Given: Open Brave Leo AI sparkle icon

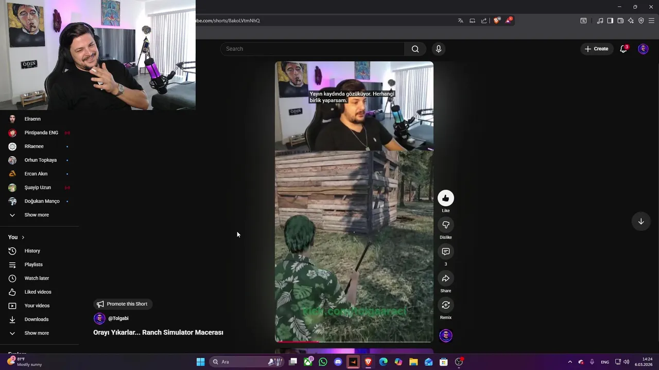Looking at the screenshot, I should [631, 21].
